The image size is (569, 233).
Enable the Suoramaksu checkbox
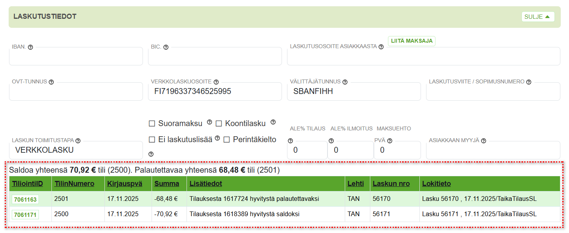(152, 124)
